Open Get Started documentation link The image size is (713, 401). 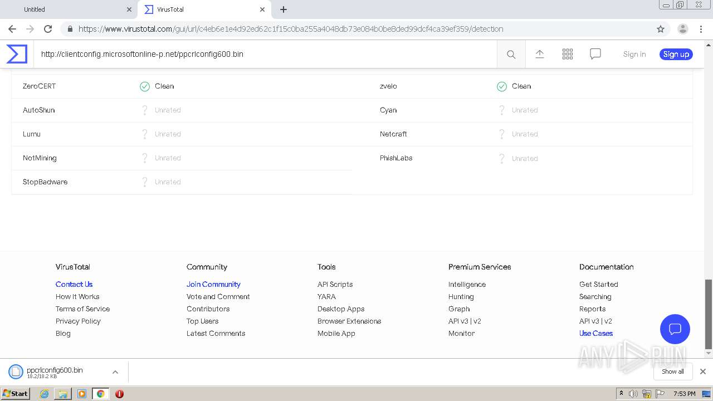pos(598,284)
